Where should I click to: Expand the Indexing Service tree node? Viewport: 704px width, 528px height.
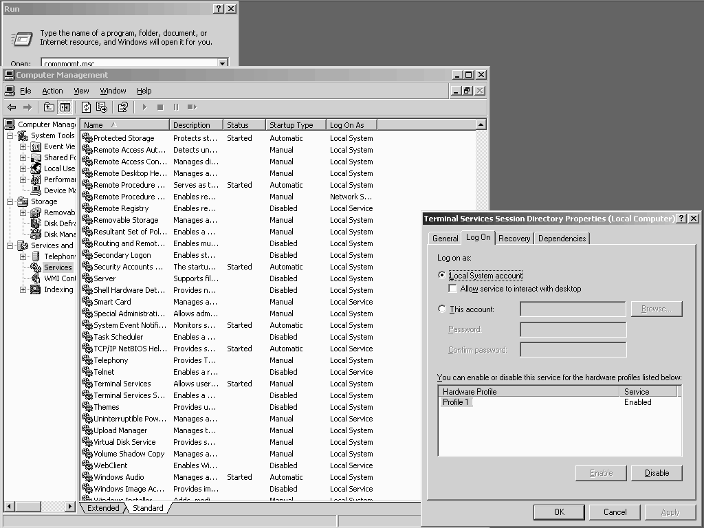(x=23, y=289)
